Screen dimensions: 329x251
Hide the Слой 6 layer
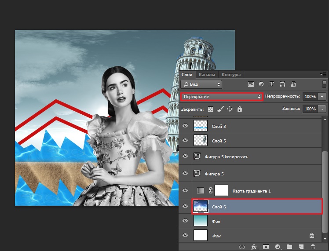[x=185, y=206]
